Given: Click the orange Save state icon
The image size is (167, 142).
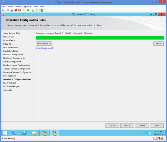Looking at the screenshot, I should (x=20, y=10).
